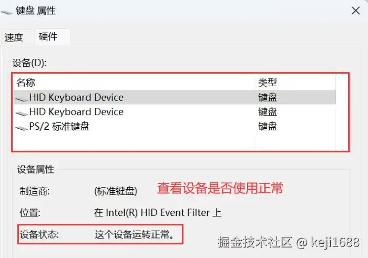This screenshot has width=368, height=258.
Task: Click icon of second HID Keyboard Device
Action: 21,112
